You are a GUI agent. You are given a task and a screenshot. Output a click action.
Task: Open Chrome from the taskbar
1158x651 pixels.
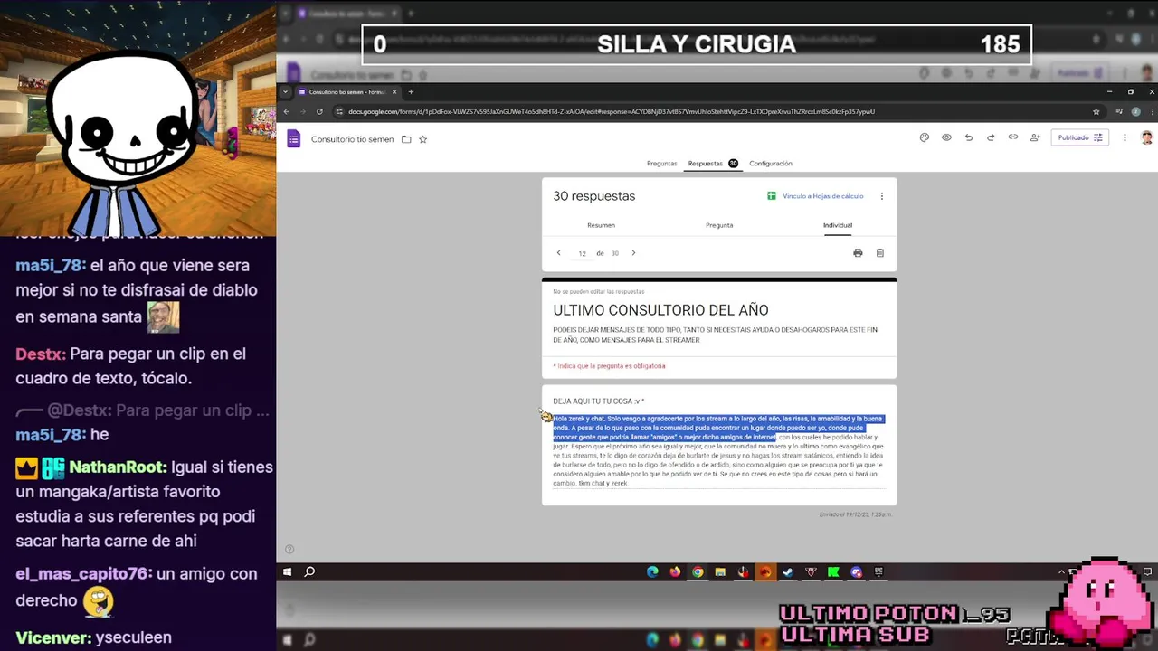point(698,571)
